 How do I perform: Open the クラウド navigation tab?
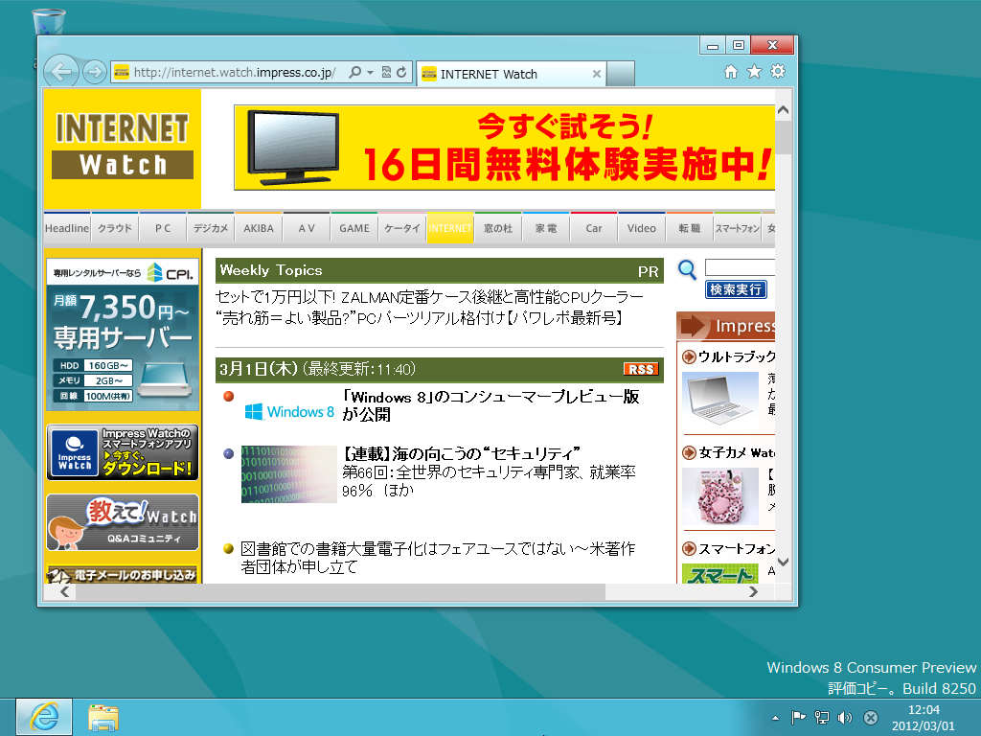click(x=115, y=228)
